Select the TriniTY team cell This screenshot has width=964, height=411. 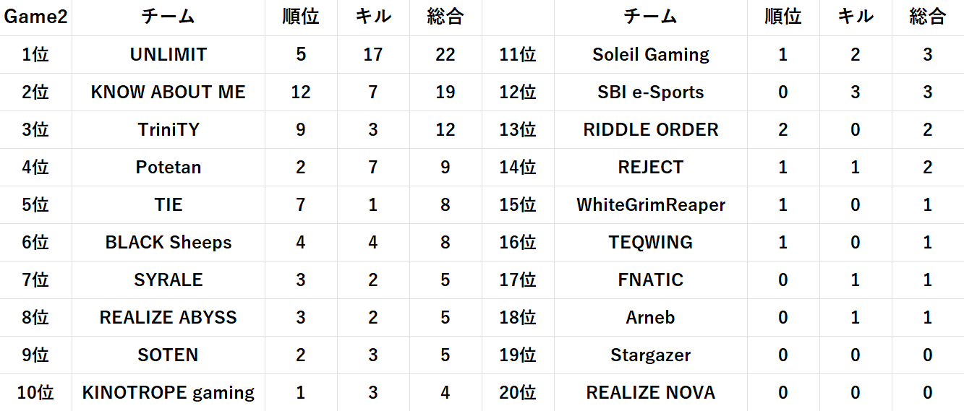169,130
